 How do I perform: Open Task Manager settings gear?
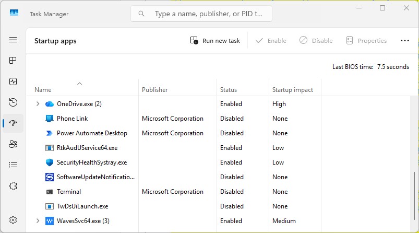(x=13, y=220)
